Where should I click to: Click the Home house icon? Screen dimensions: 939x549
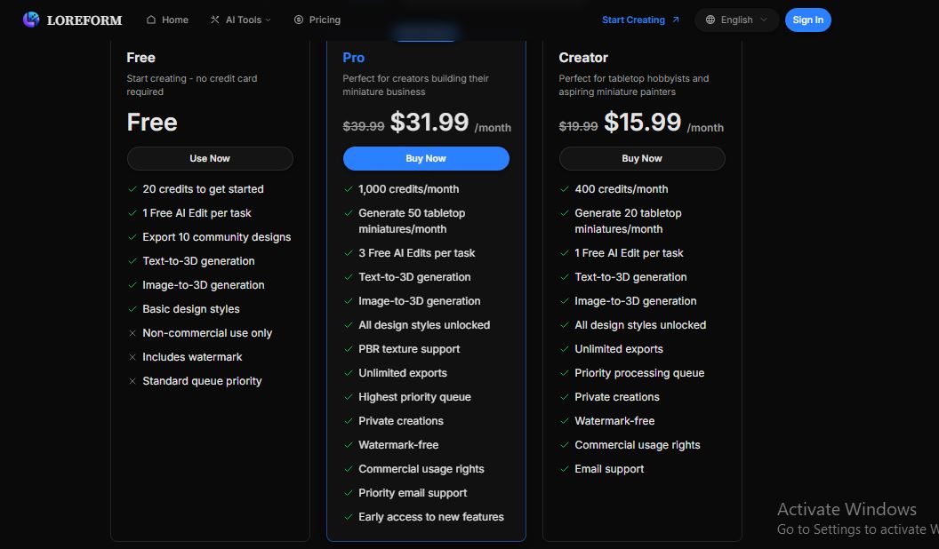pyautogui.click(x=151, y=20)
